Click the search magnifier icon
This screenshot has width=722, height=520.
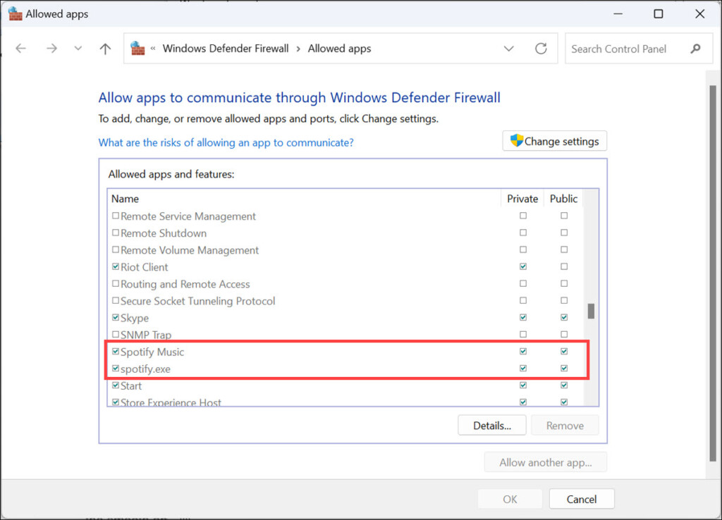(696, 49)
